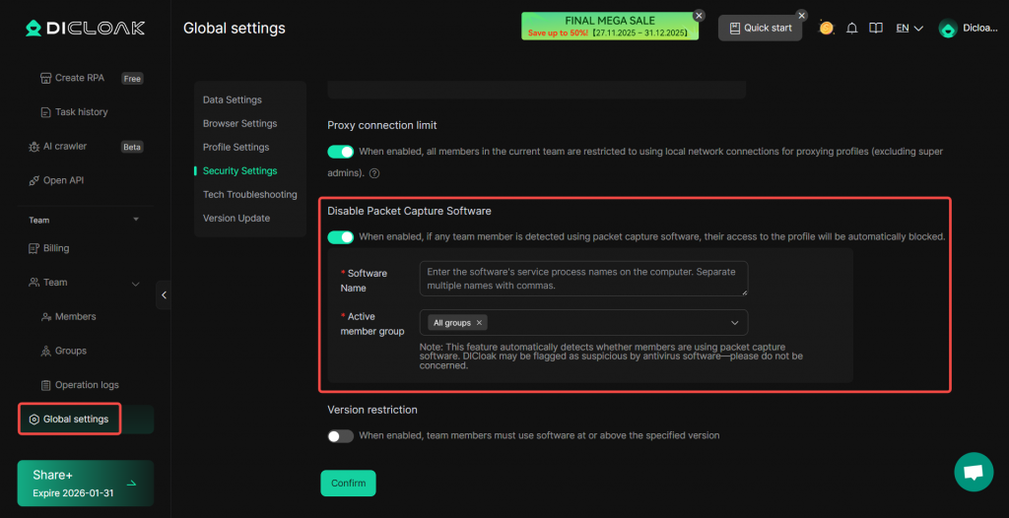Disable the Packet Capture Software toggle

341,237
